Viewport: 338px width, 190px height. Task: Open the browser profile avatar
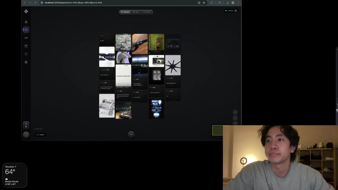coord(233,3)
